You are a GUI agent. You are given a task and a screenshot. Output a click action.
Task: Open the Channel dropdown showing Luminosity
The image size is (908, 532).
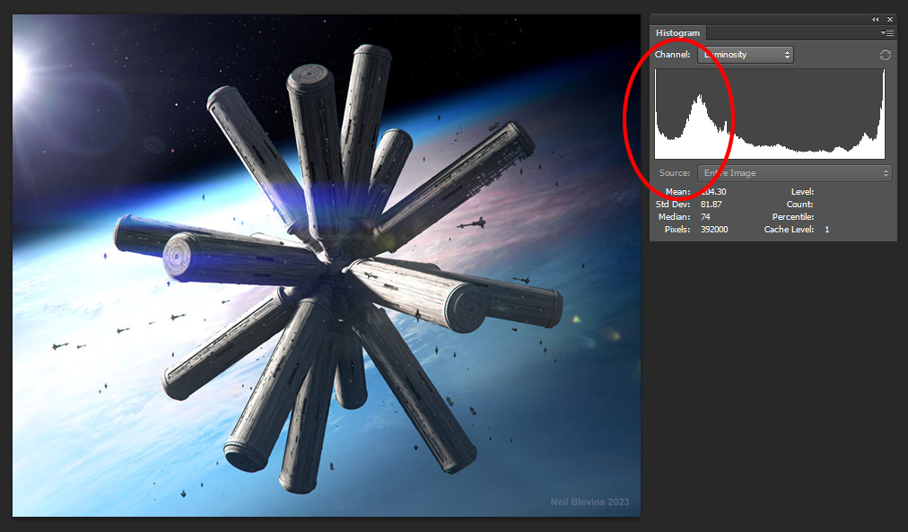tap(745, 55)
